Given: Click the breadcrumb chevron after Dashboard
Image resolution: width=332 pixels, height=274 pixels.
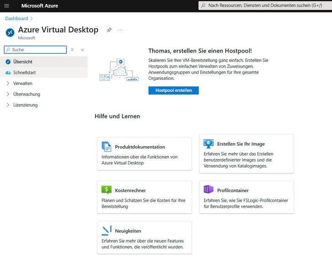Looking at the screenshot, I should tap(31, 19).
